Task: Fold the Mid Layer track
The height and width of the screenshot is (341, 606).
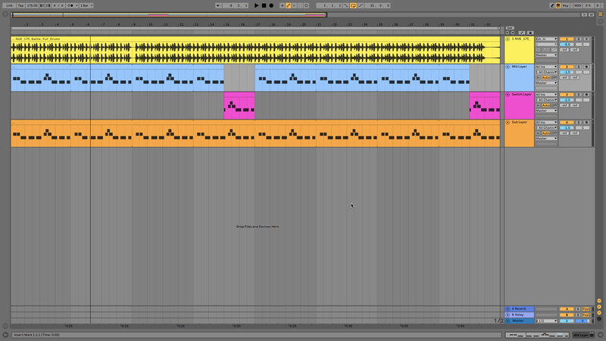Action: tap(508, 67)
